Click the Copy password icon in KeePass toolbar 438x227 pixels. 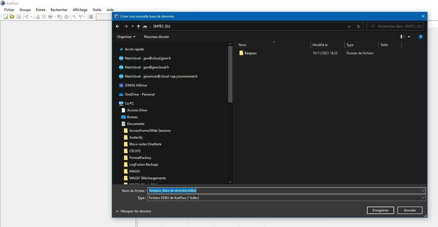click(44, 17)
